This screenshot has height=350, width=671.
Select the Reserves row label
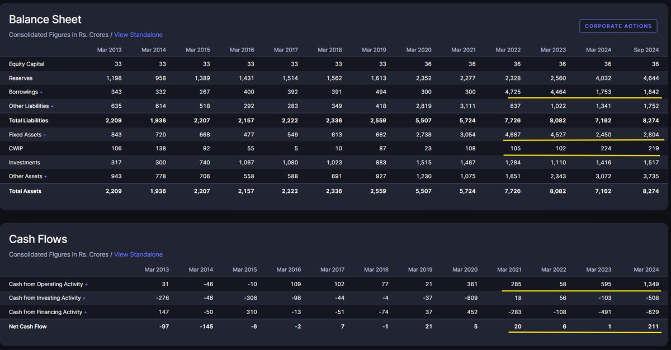tap(21, 78)
